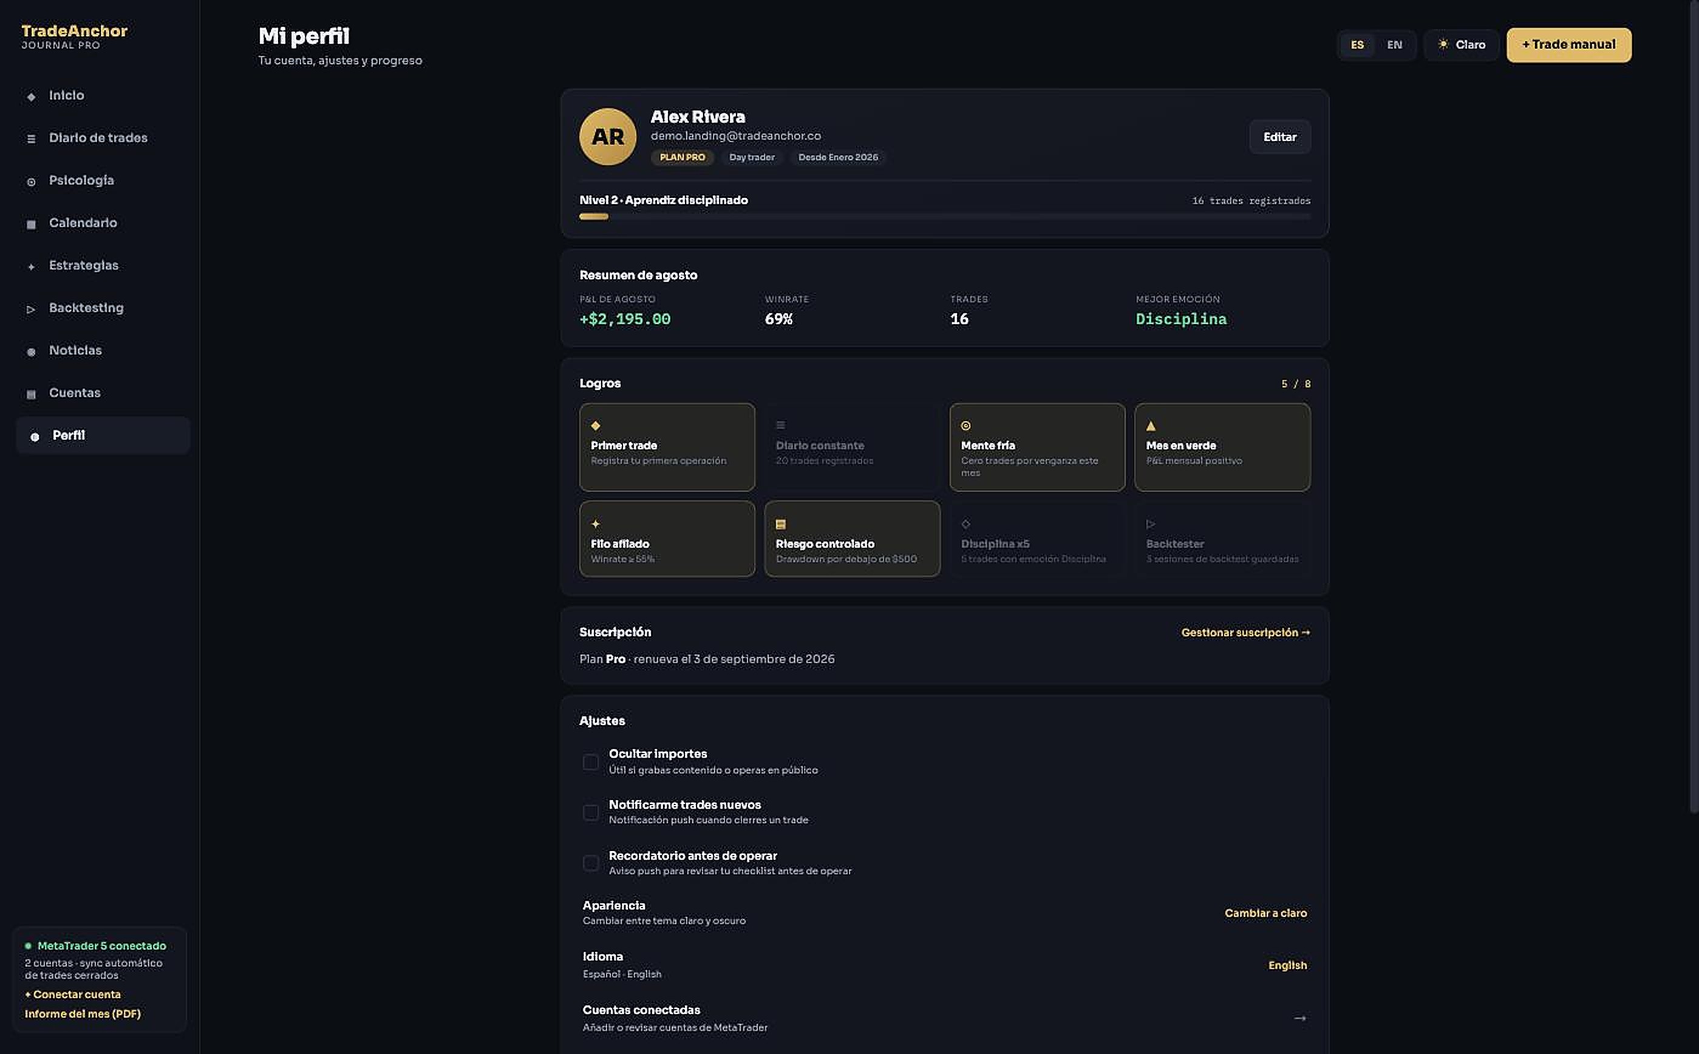Open the Noticias section

103,351
